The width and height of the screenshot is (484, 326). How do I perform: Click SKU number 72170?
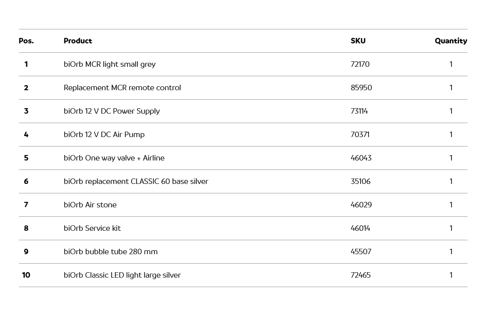(x=360, y=64)
